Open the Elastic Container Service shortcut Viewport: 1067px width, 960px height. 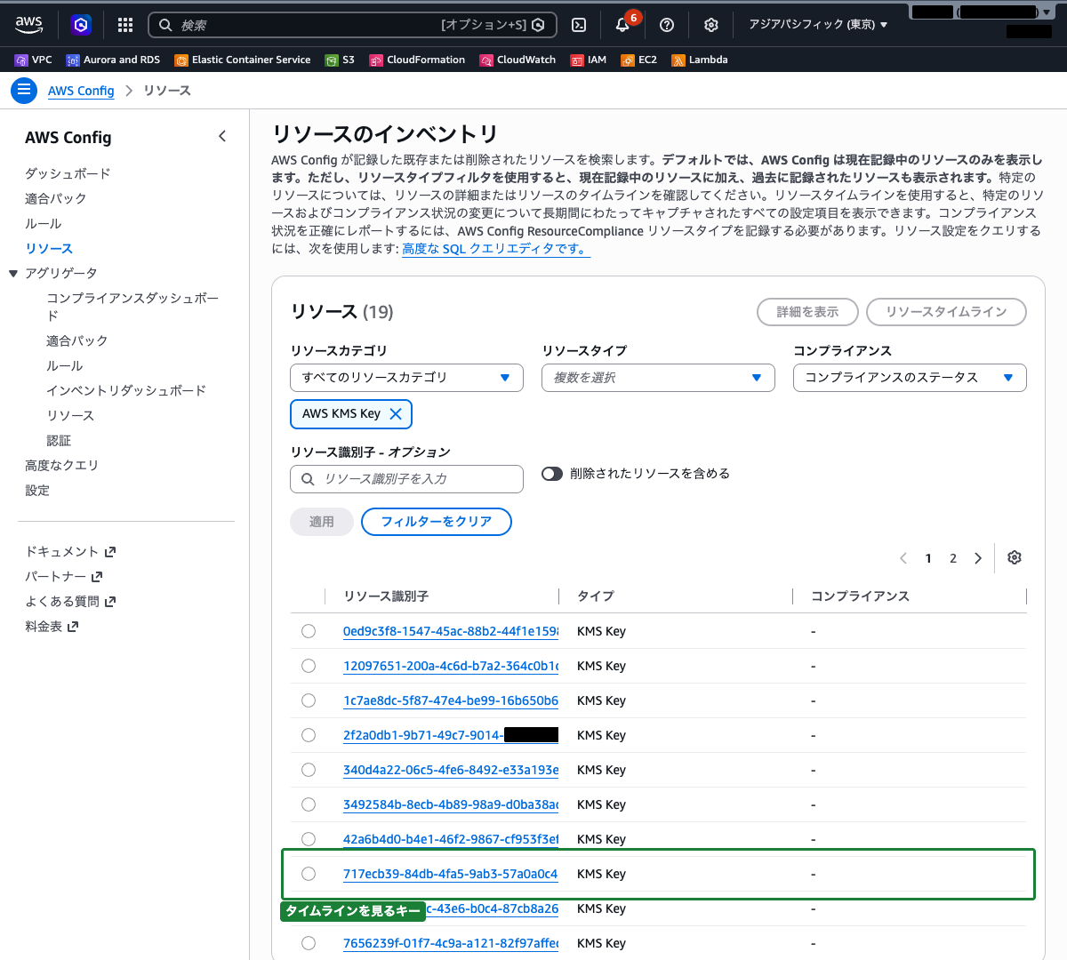[243, 60]
